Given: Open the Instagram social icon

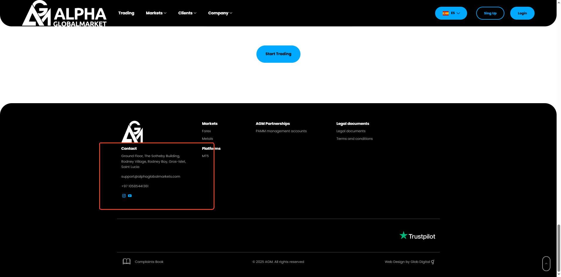Looking at the screenshot, I should [124, 196].
